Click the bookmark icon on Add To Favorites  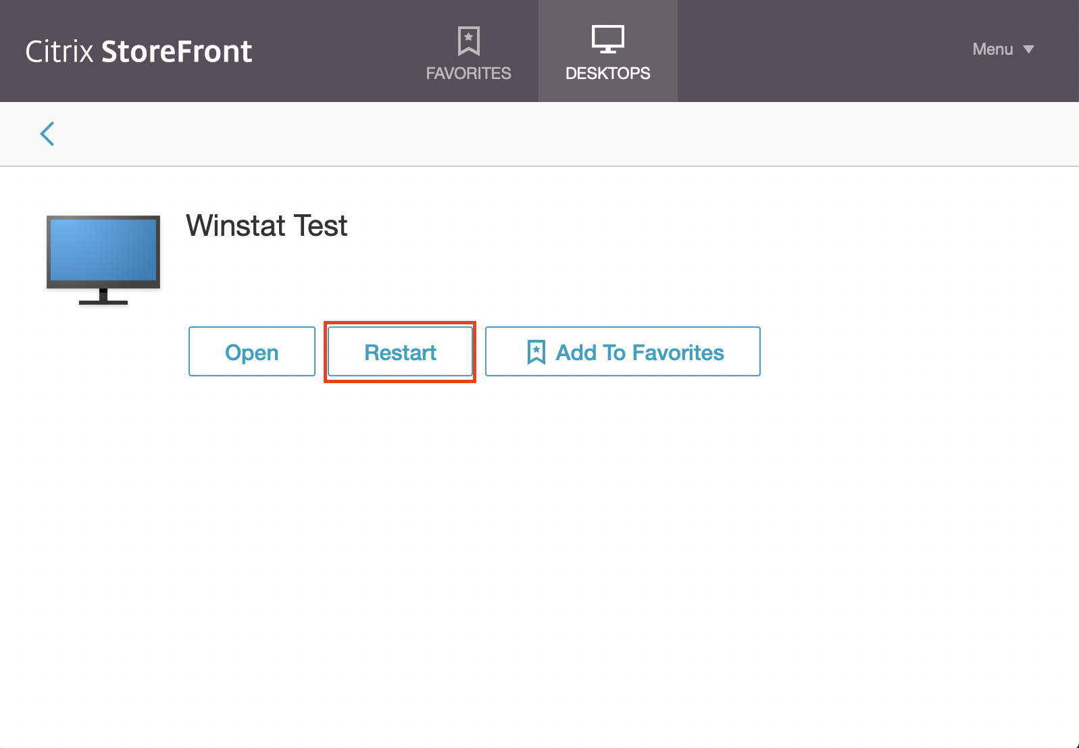536,352
